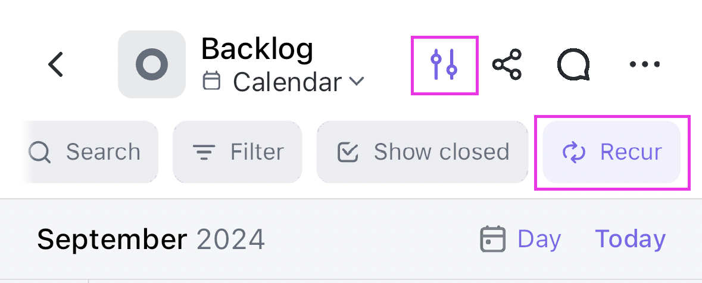
Task: Click into the Search field
Action: pos(89,152)
